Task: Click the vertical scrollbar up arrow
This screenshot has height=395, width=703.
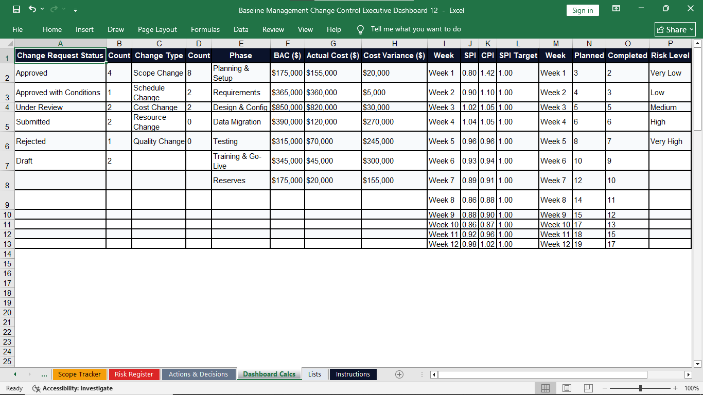Action: click(x=698, y=44)
